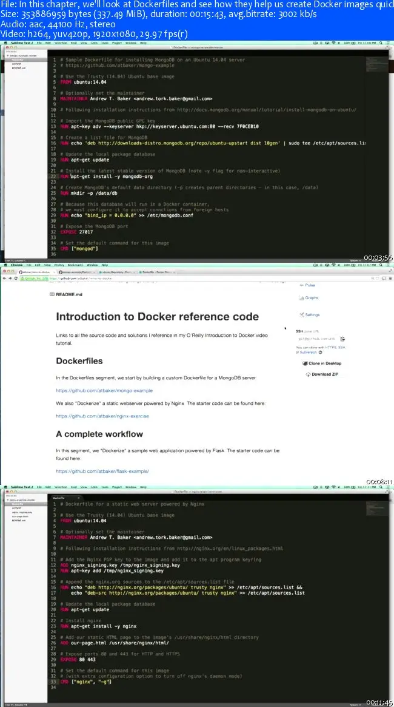Select Dockerfile under nginx-exercise-master folder
Screen dimensions: 394x707
pyautogui.click(x=17, y=504)
